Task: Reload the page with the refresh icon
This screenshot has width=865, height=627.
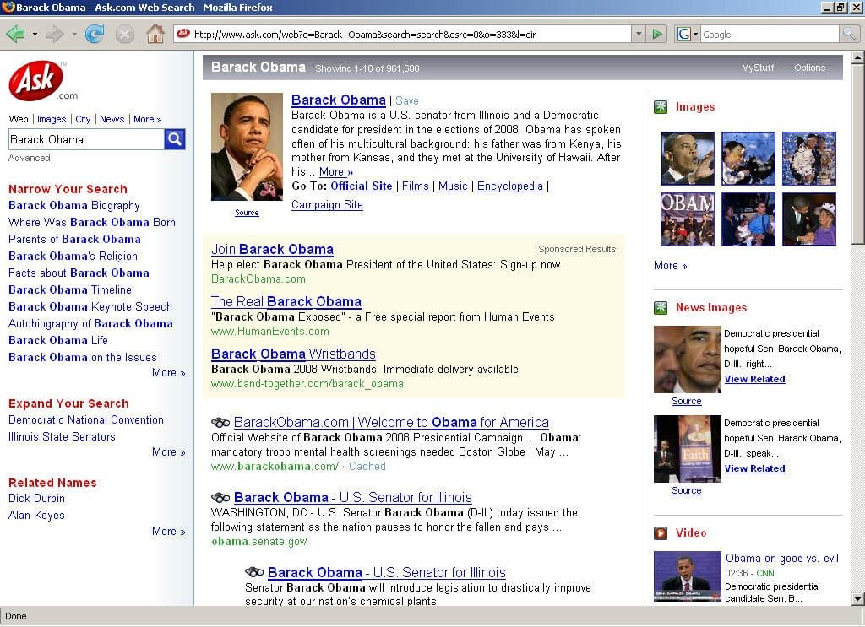Action: click(95, 34)
